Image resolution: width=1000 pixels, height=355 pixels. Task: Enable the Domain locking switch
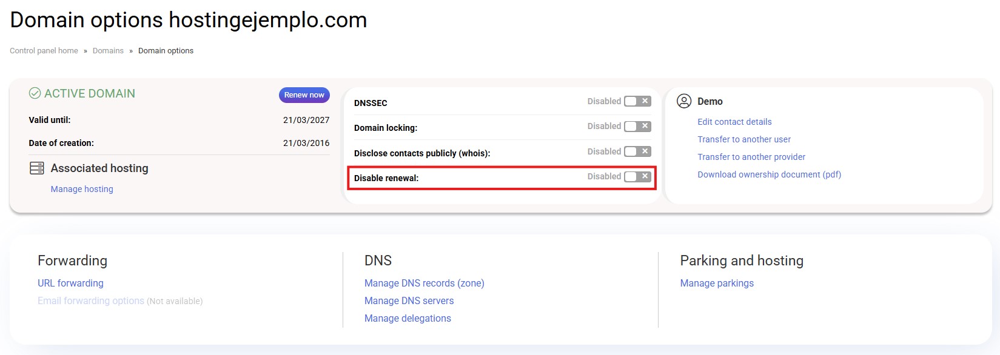tap(637, 126)
